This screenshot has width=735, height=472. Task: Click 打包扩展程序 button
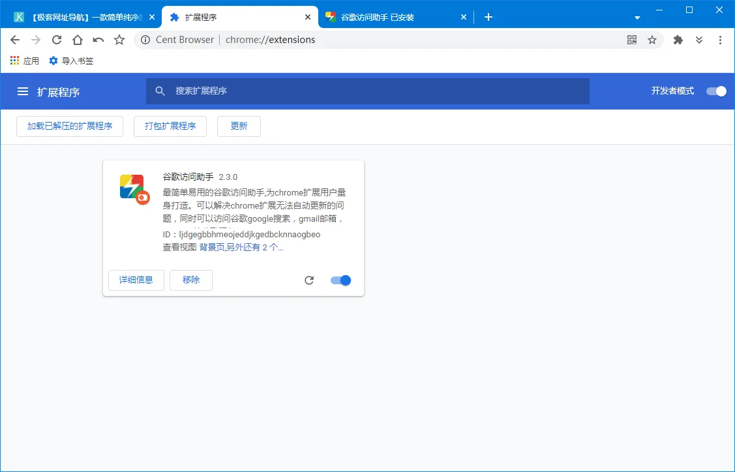point(170,126)
